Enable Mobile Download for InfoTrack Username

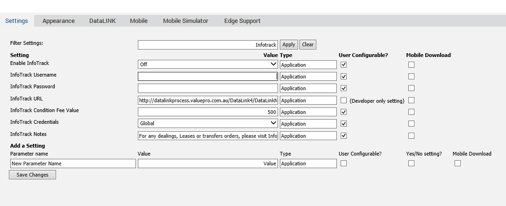tap(411, 77)
